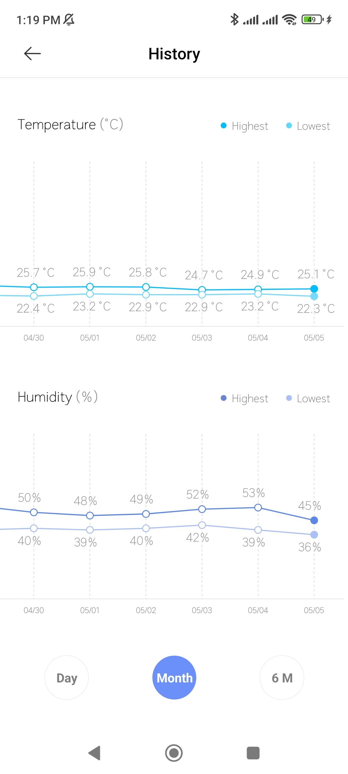Tap the Android home circle button
This screenshot has height=774, width=348.
pyautogui.click(x=174, y=753)
